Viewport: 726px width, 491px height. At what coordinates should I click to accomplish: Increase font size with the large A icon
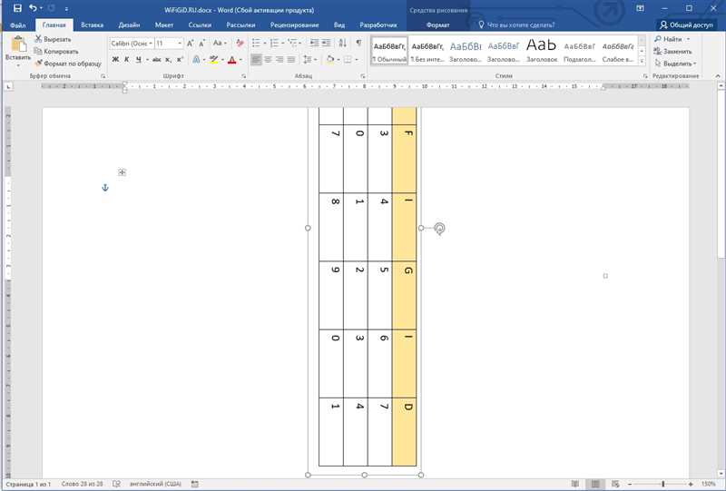coord(191,43)
